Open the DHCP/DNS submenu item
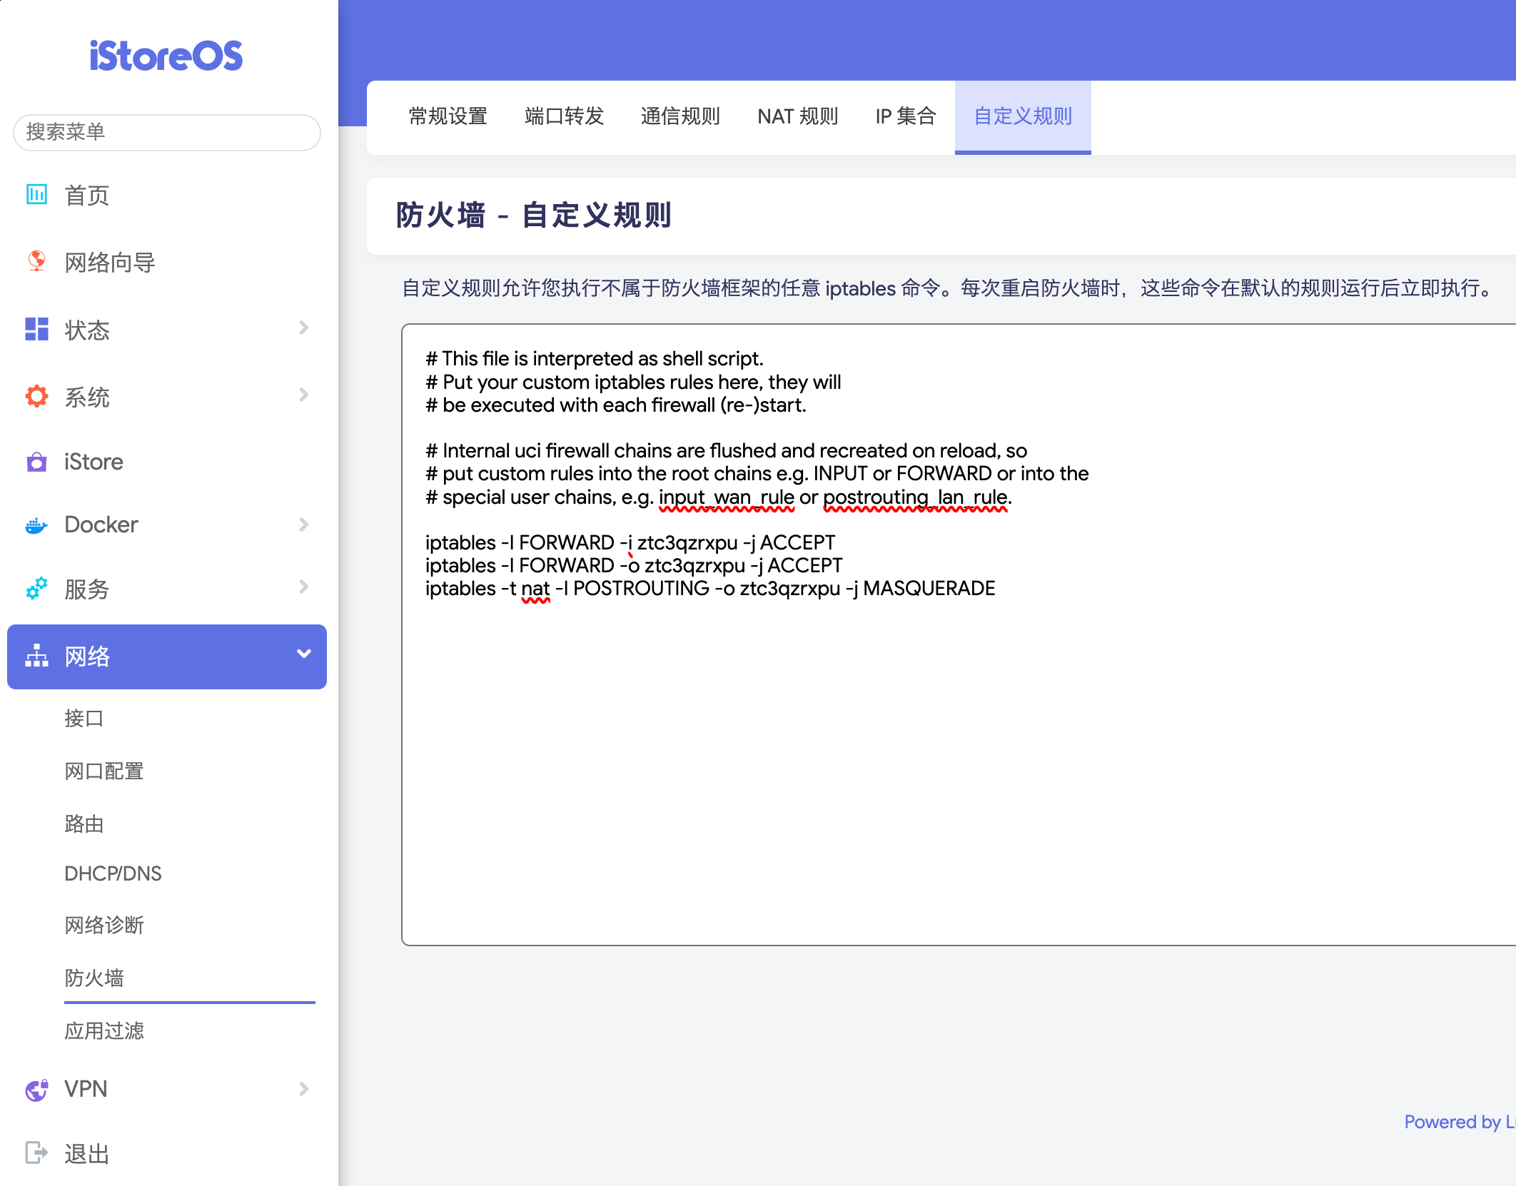1516x1186 pixels. (113, 873)
